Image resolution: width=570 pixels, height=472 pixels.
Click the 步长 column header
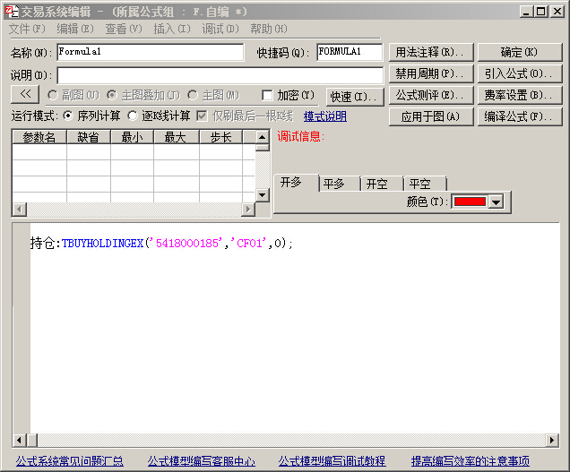220,137
